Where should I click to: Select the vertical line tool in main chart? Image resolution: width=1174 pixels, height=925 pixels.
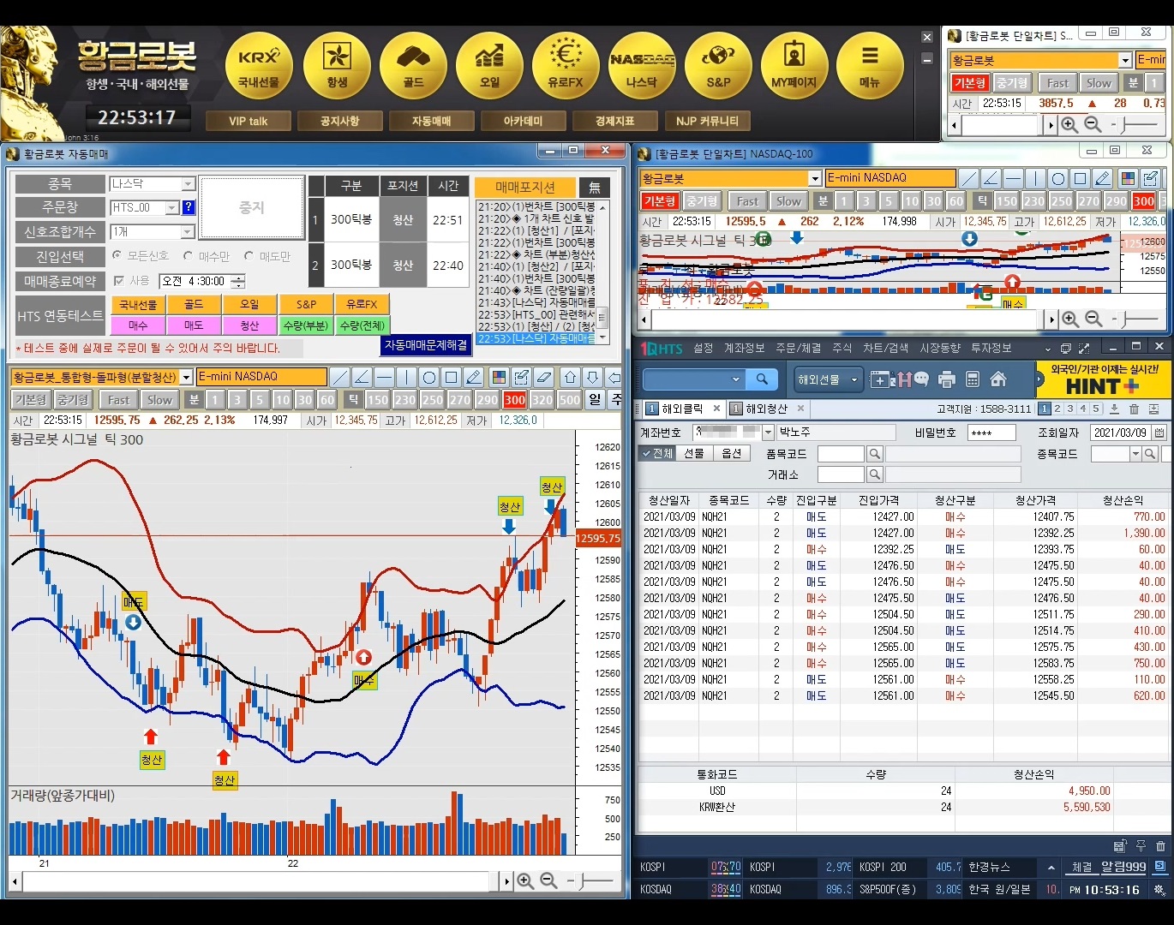coord(406,377)
